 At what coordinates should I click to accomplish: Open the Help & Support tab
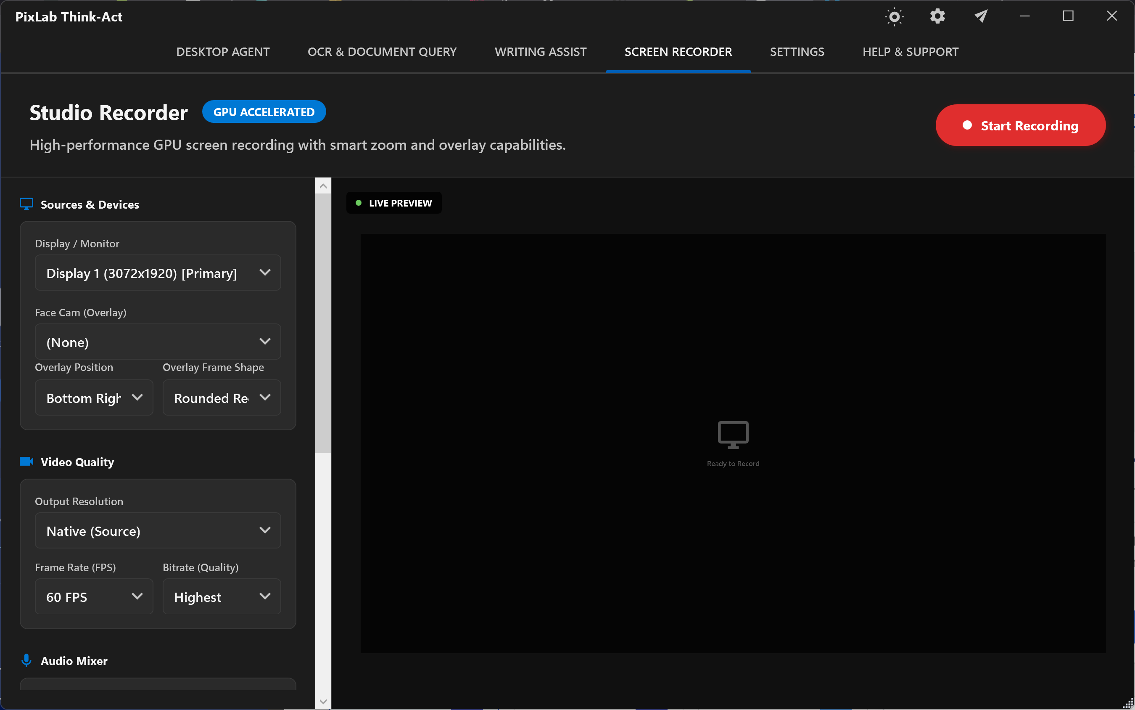tap(910, 52)
